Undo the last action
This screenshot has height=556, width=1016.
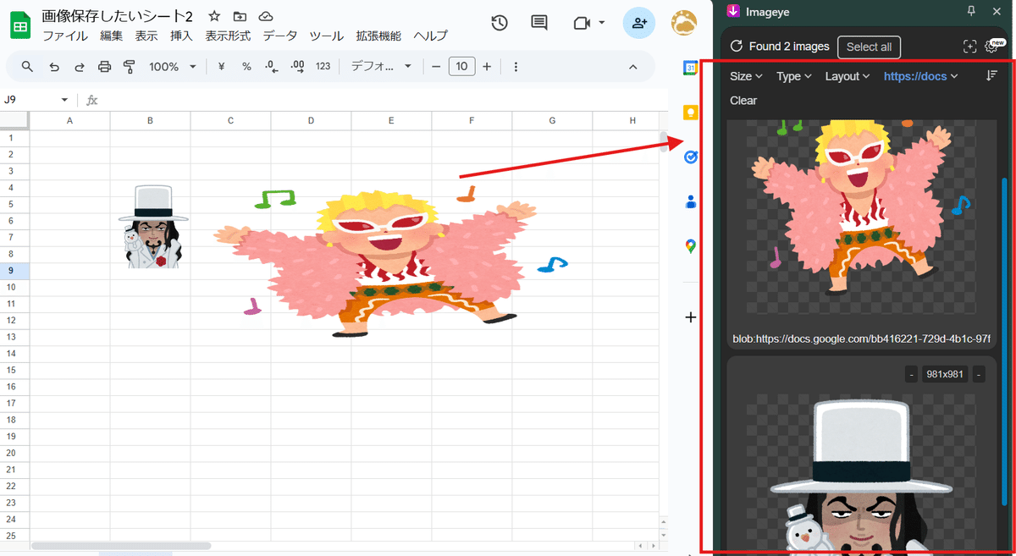pyautogui.click(x=54, y=67)
